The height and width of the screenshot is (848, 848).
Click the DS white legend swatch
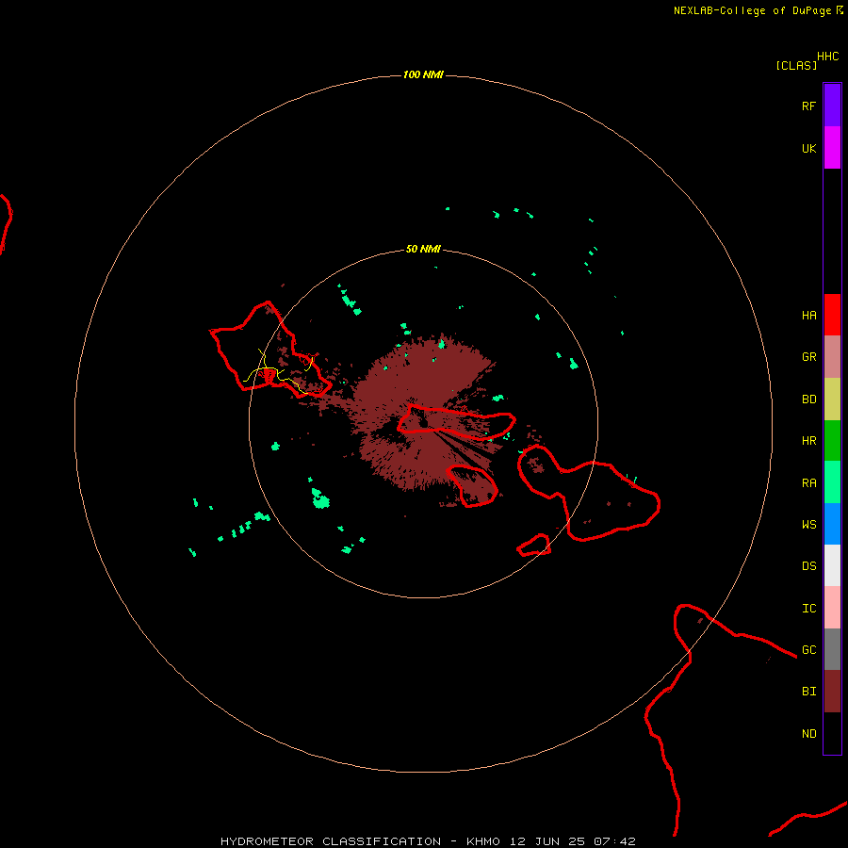point(832,565)
